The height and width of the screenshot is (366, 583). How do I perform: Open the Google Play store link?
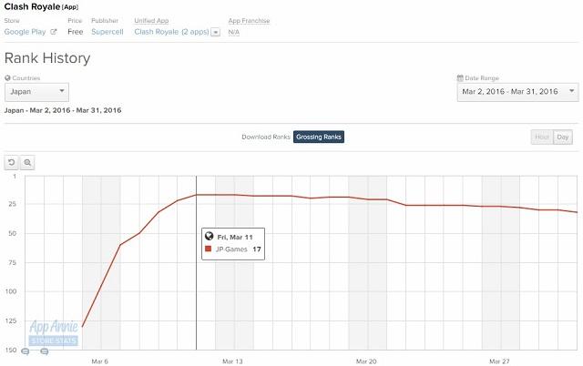[25, 32]
